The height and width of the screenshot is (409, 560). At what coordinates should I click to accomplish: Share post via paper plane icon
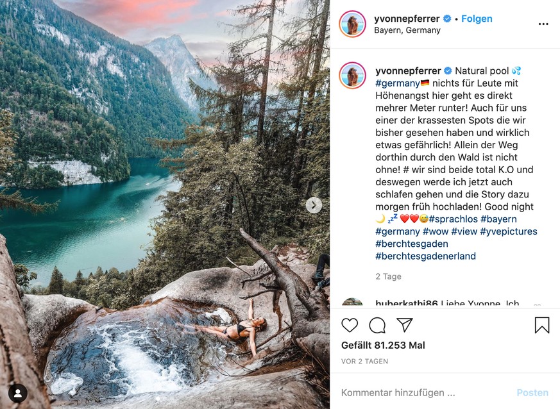click(x=404, y=325)
